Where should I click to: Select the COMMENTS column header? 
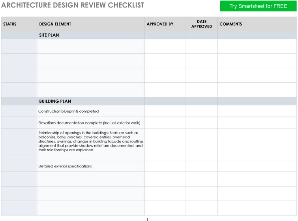pyautogui.click(x=257, y=24)
